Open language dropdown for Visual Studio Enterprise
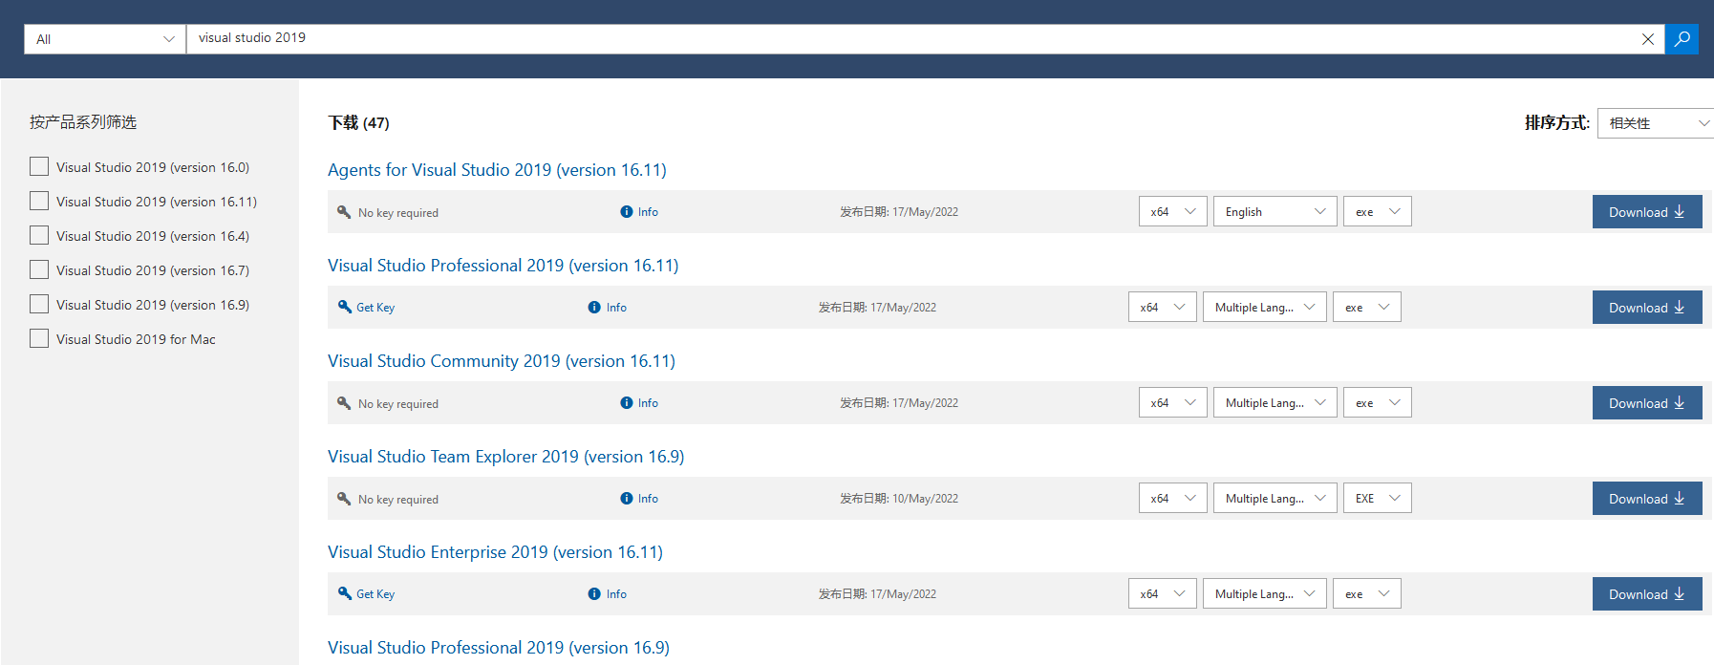 1265,593
